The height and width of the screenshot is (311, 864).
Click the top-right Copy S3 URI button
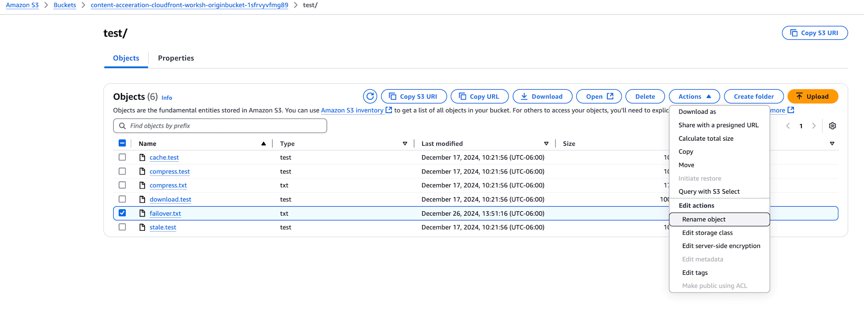(815, 33)
